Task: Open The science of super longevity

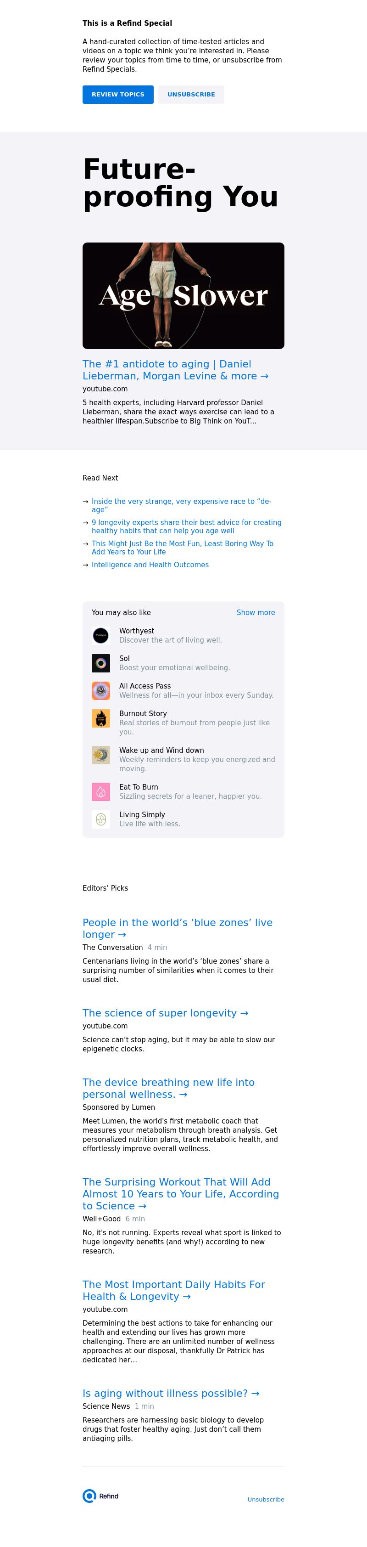Action: [x=166, y=1013]
